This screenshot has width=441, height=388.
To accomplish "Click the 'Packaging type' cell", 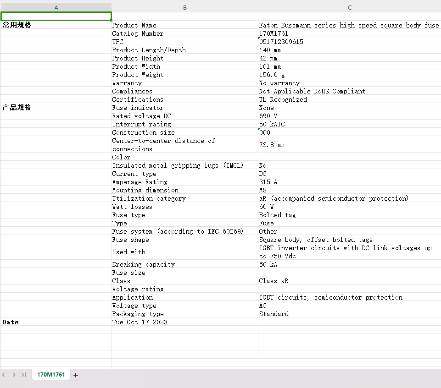I will 185,314.
